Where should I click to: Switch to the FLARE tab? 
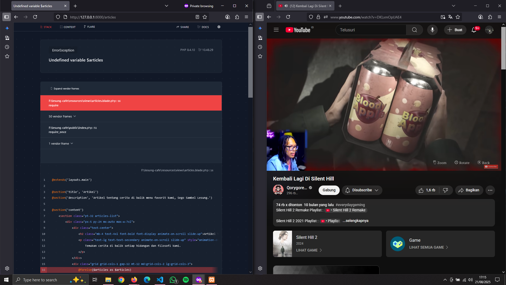tap(89, 27)
